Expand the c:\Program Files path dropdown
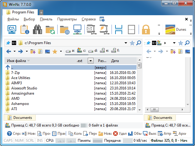 (126, 43)
